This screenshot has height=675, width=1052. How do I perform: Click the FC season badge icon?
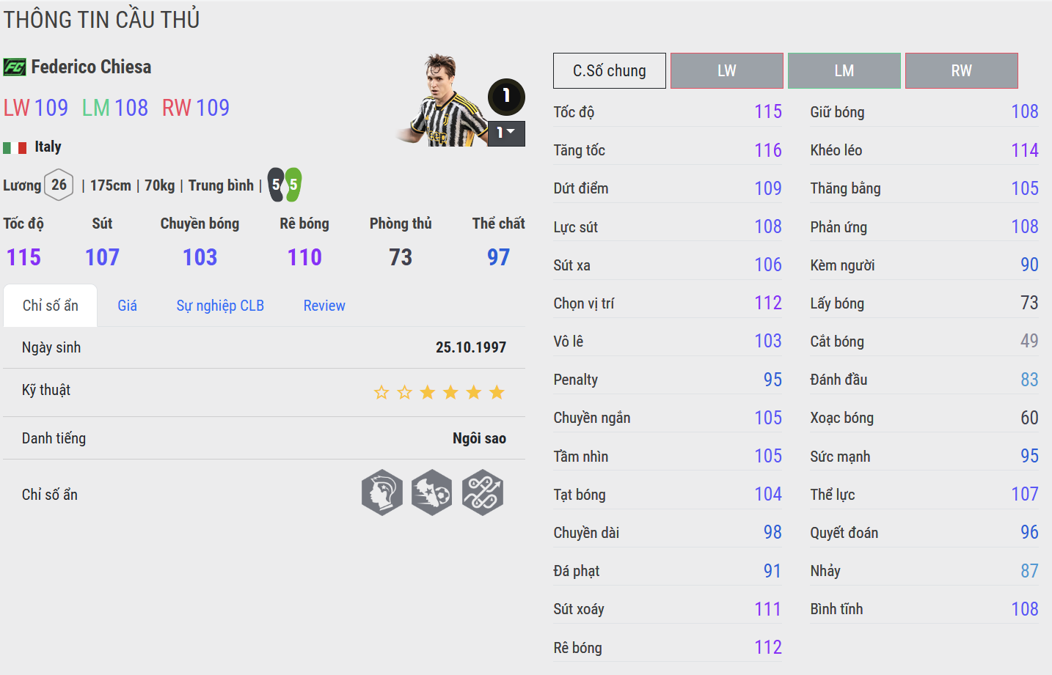[15, 67]
